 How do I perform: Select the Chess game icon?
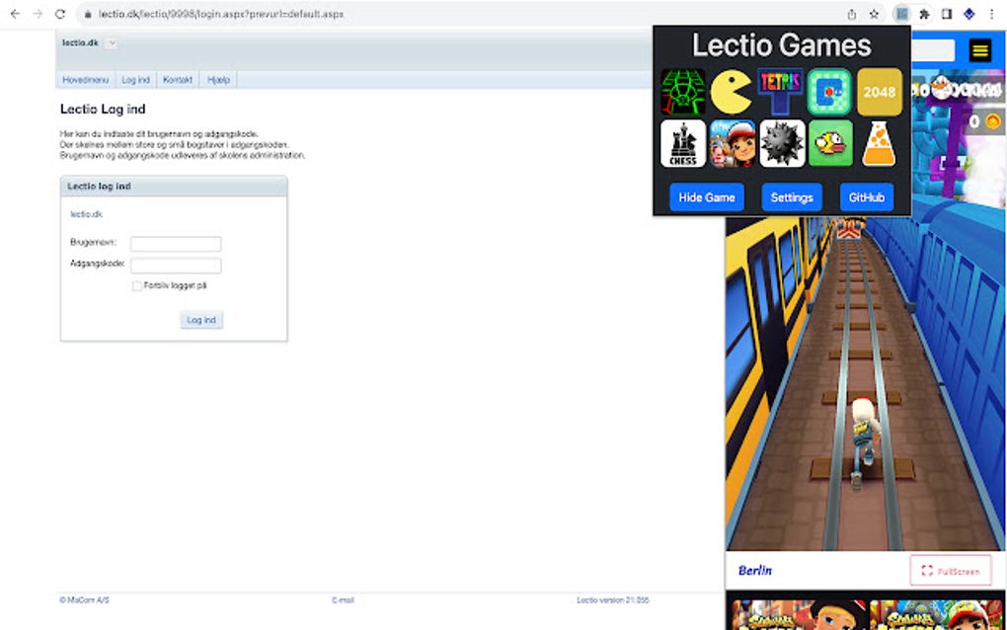point(681,143)
